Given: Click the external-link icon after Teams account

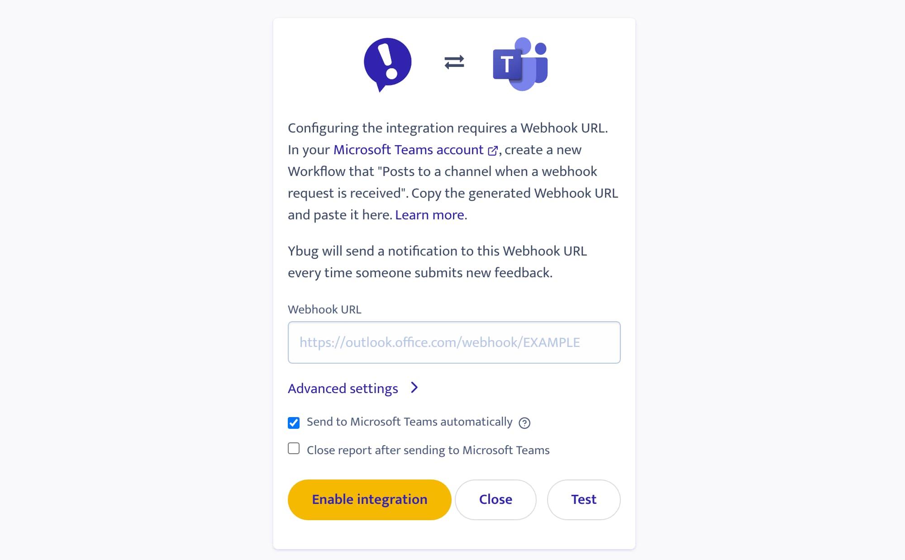Looking at the screenshot, I should pyautogui.click(x=493, y=151).
